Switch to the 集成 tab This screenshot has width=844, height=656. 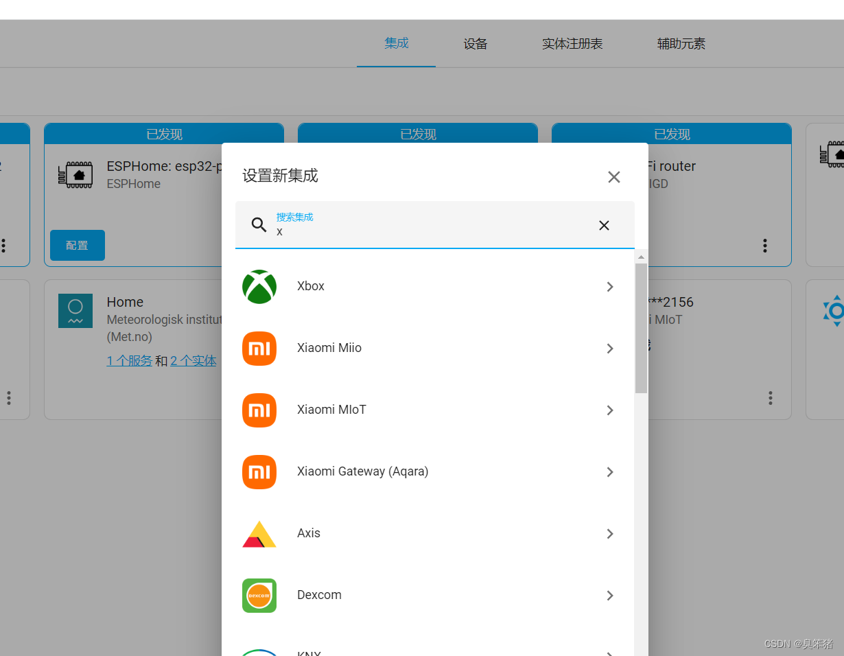pyautogui.click(x=397, y=43)
